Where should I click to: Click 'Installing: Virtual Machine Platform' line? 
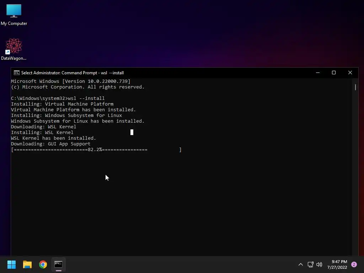[x=62, y=104]
